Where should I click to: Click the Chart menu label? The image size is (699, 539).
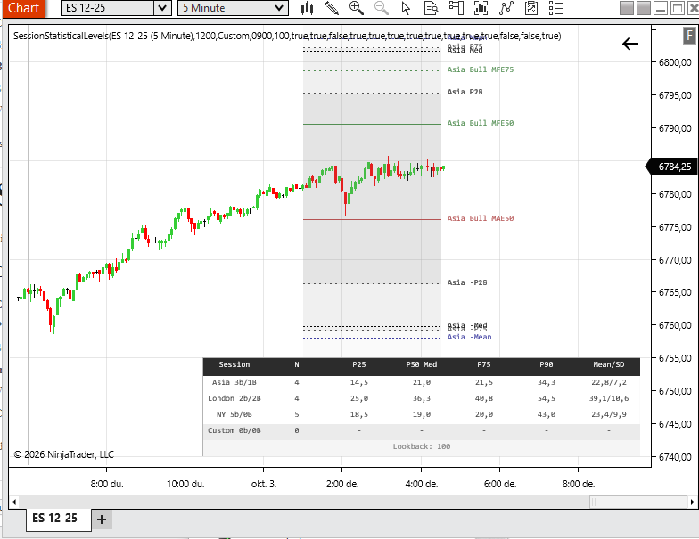point(23,8)
